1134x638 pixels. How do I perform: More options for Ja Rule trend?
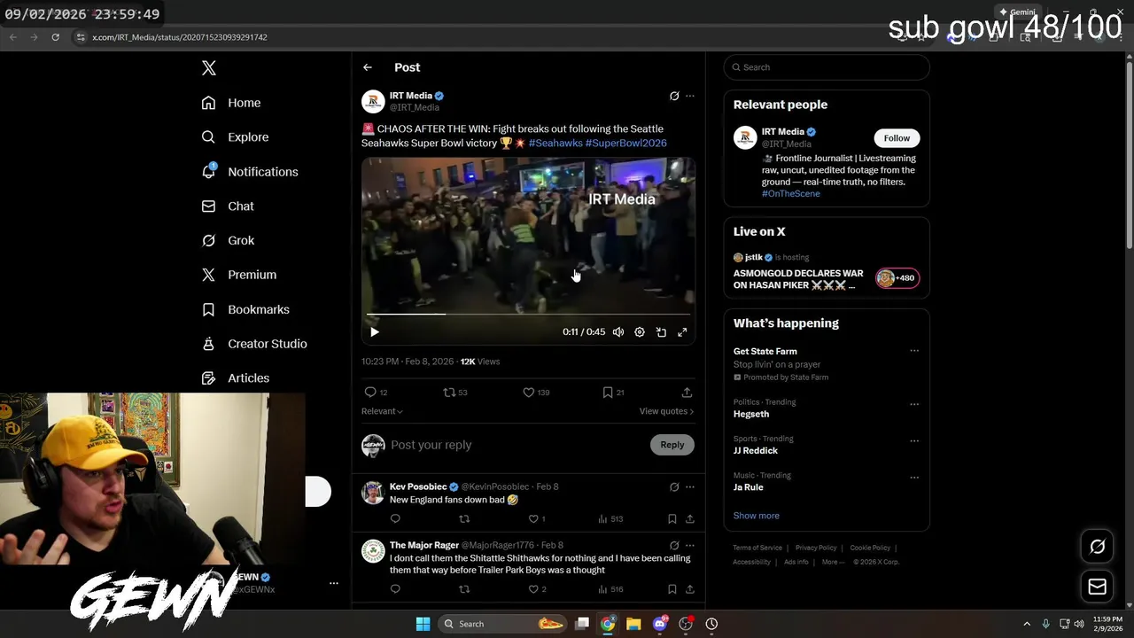pos(914,477)
